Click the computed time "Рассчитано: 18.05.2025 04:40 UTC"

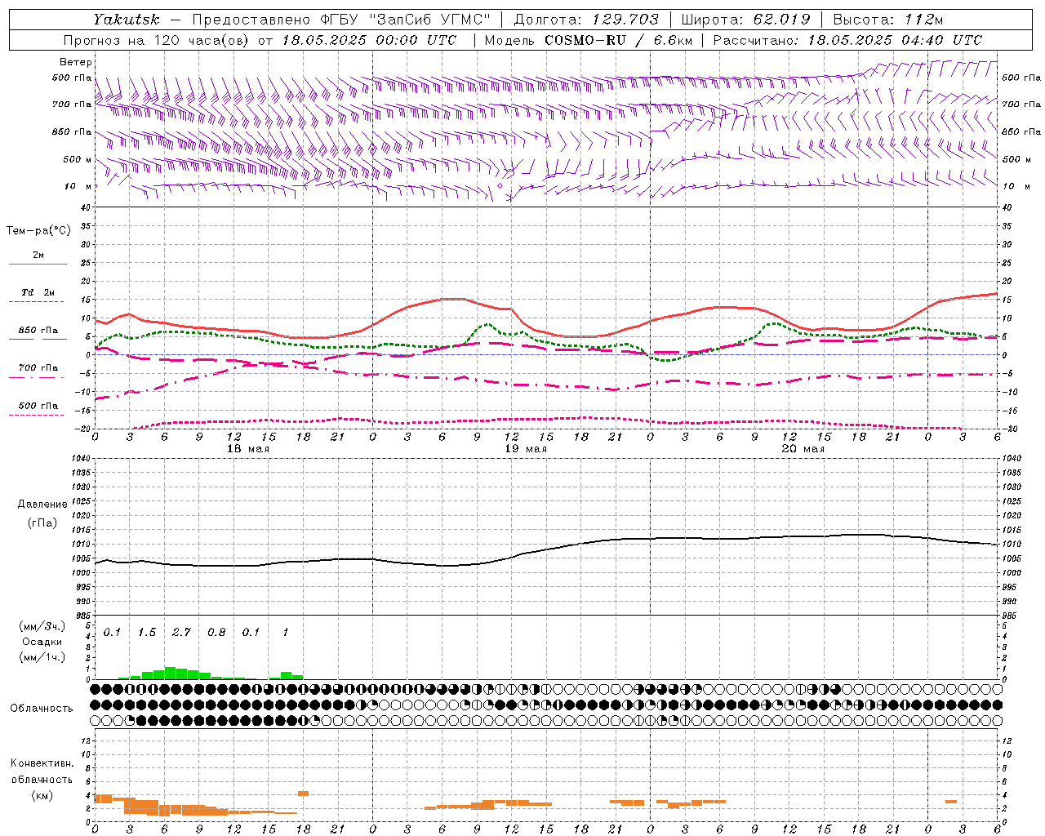coord(847,40)
